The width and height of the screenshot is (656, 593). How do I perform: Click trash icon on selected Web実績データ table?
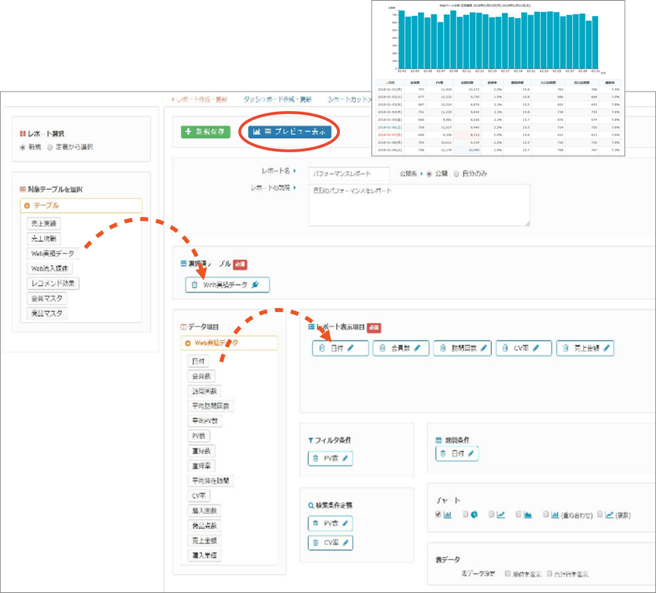[194, 285]
